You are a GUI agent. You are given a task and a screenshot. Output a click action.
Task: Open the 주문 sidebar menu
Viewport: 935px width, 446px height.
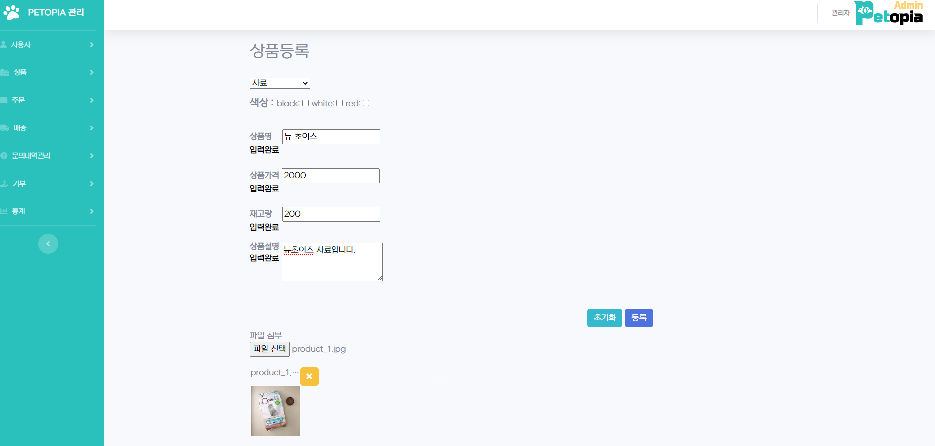(x=48, y=100)
